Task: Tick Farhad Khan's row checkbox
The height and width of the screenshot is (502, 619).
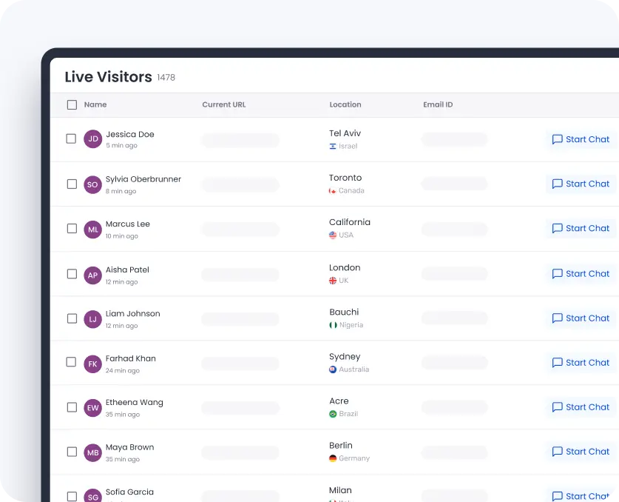Action: pyautogui.click(x=71, y=362)
